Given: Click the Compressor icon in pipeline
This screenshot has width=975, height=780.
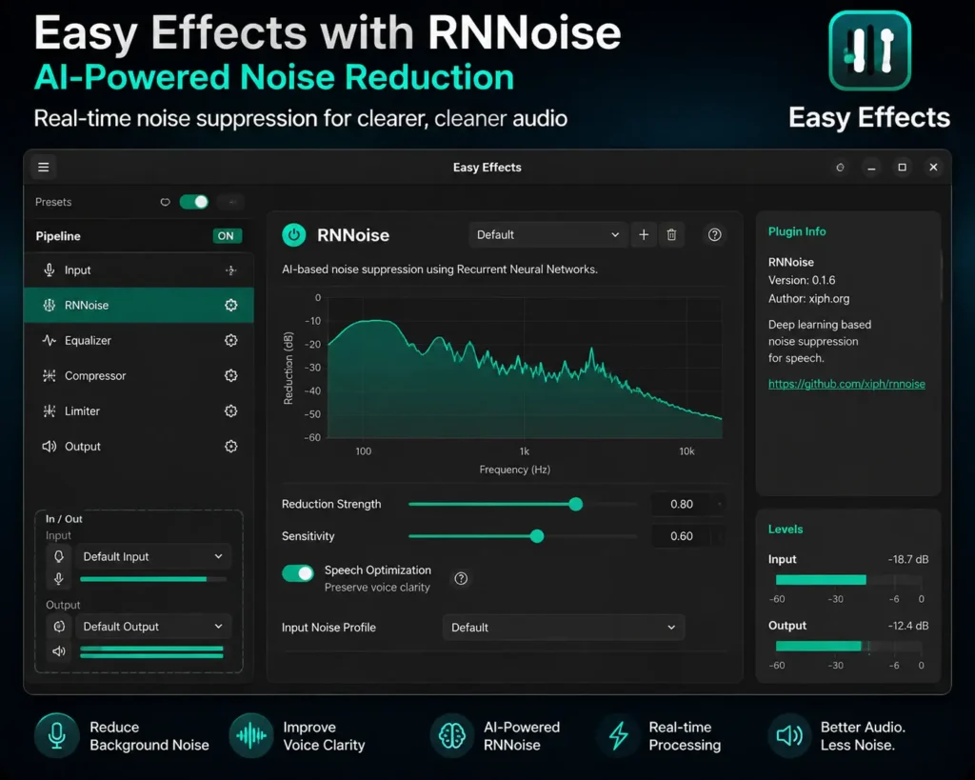Looking at the screenshot, I should click(50, 375).
